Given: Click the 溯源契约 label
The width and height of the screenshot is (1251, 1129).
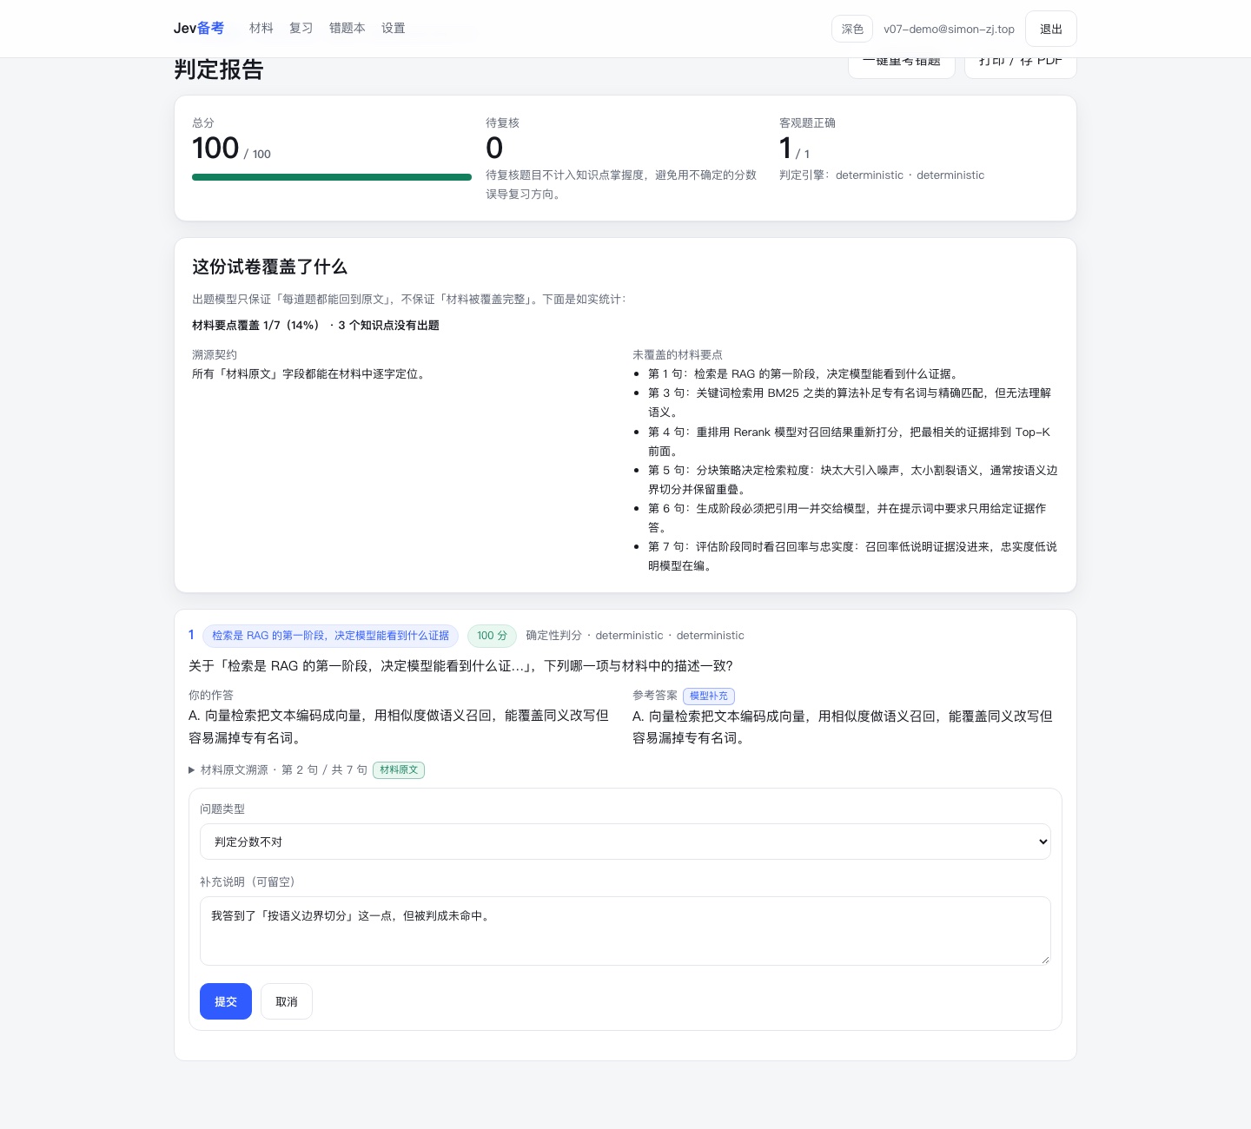Looking at the screenshot, I should click(215, 355).
